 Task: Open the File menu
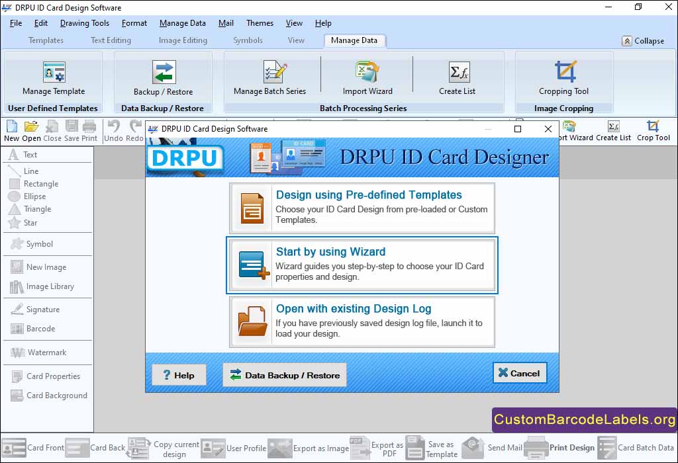(16, 23)
